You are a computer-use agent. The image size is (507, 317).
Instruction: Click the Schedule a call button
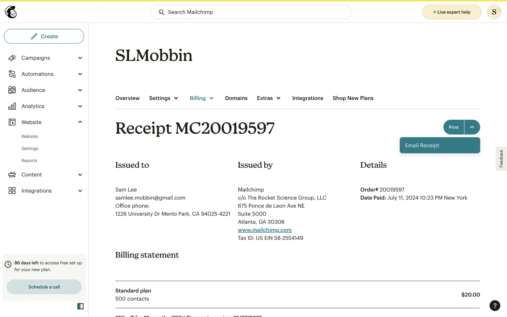44,287
